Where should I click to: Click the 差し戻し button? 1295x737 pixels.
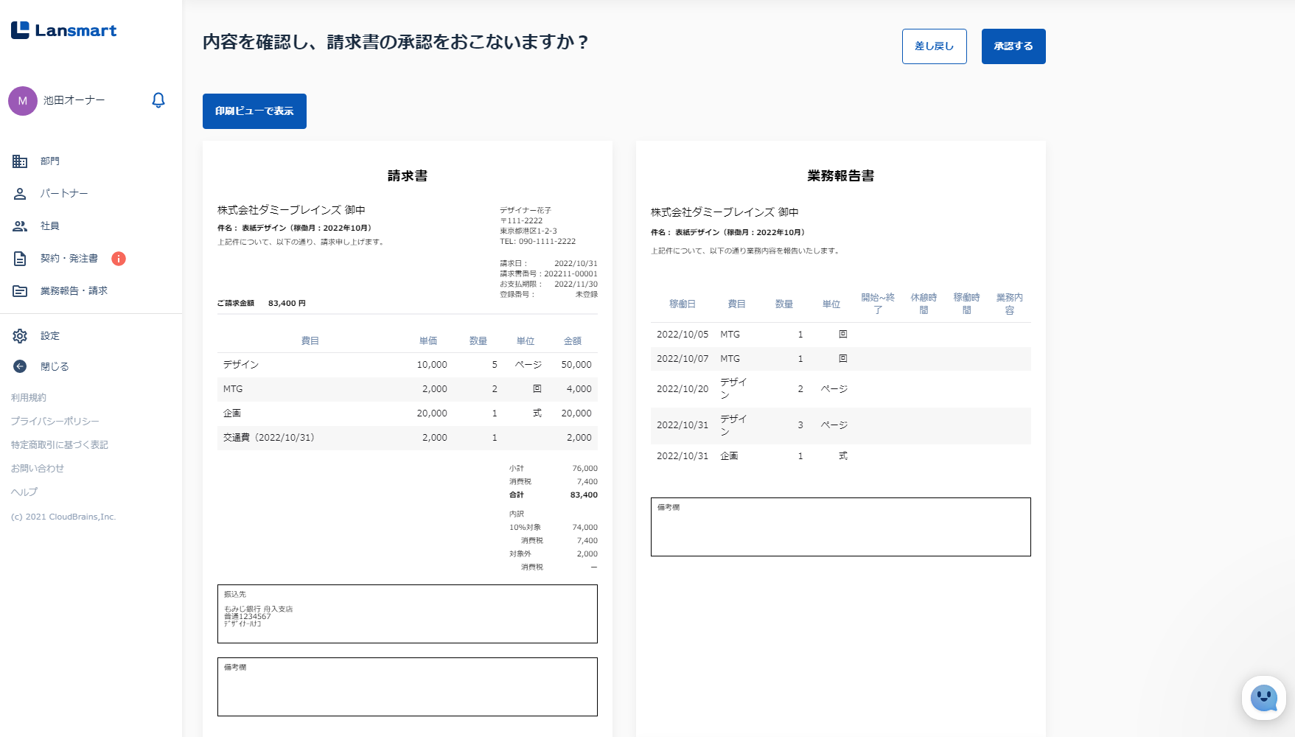(934, 46)
